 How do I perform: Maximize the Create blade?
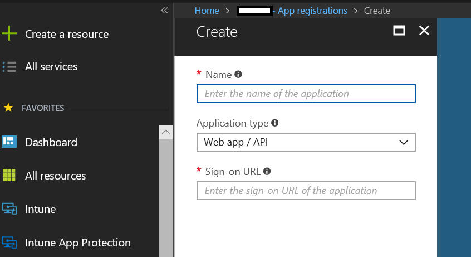[399, 31]
